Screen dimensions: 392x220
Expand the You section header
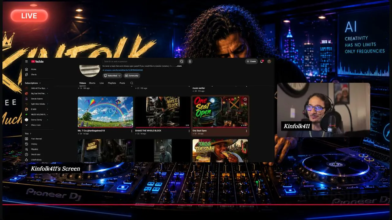28,134
